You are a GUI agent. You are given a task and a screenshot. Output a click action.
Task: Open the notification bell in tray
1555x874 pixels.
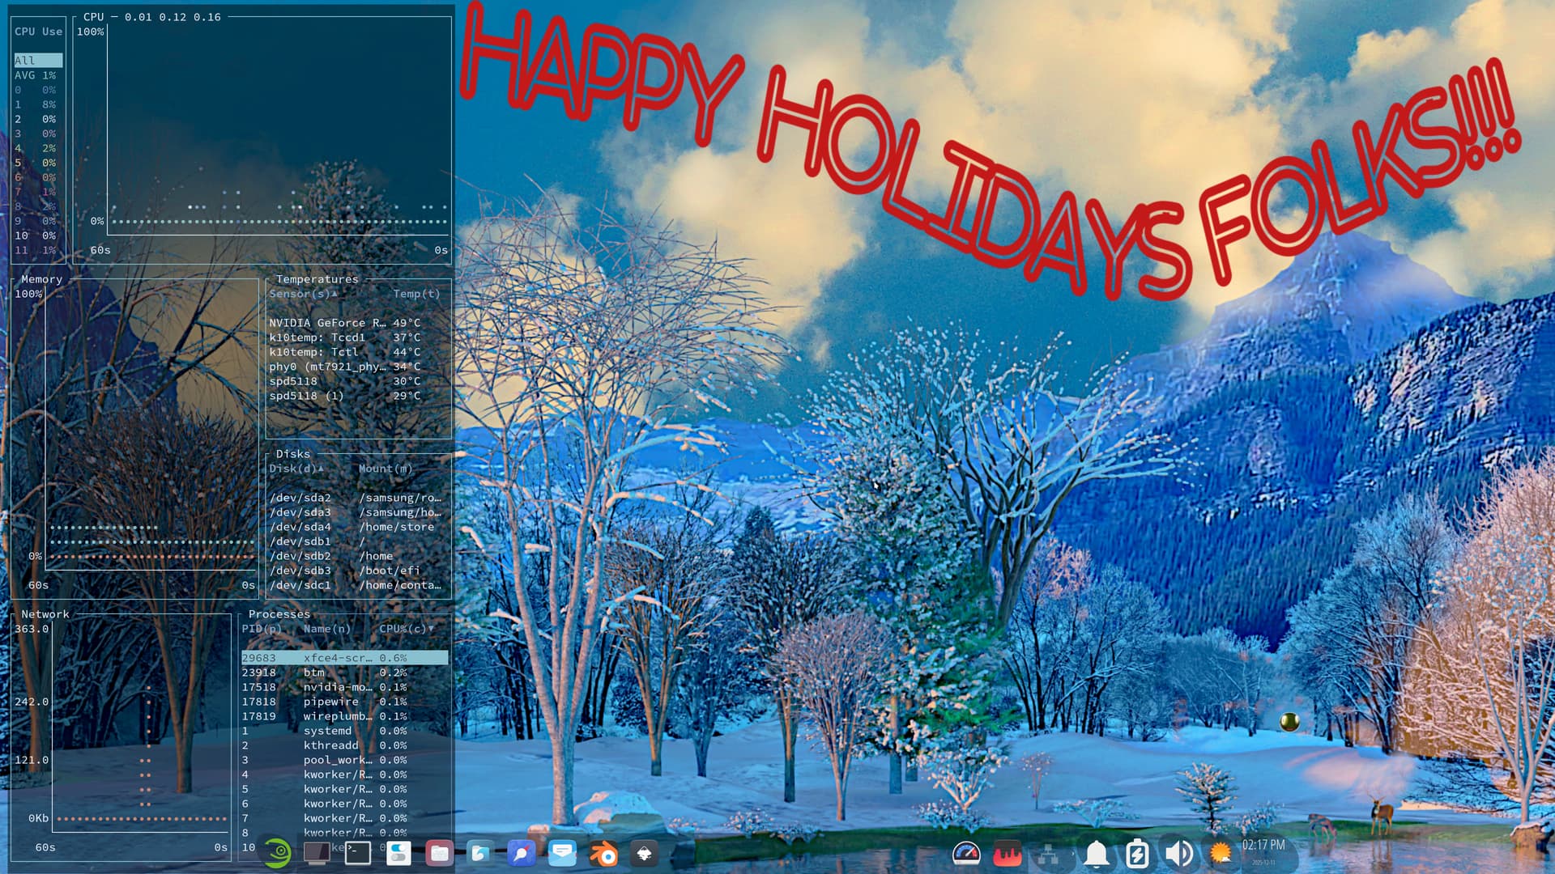1097,854
